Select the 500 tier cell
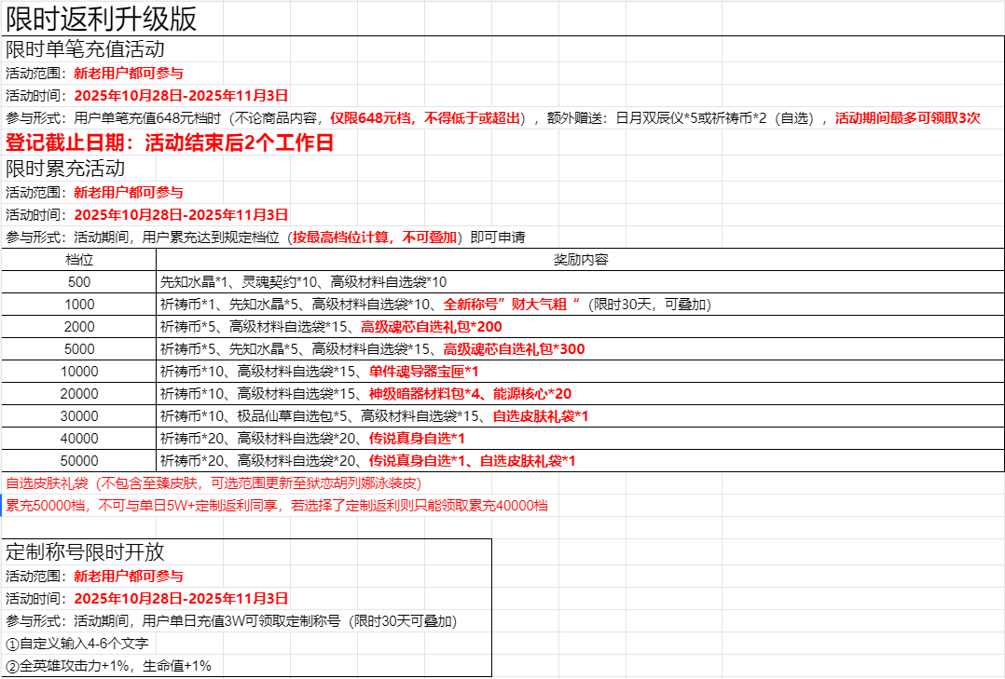Screen dimensions: 1005x679 (79, 281)
